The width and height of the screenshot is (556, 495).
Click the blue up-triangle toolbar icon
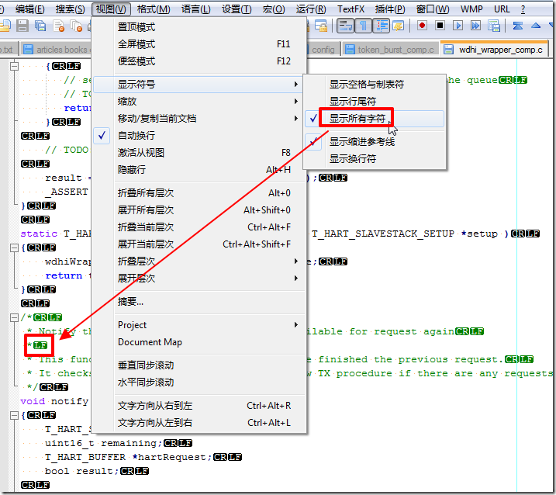coord(536,26)
